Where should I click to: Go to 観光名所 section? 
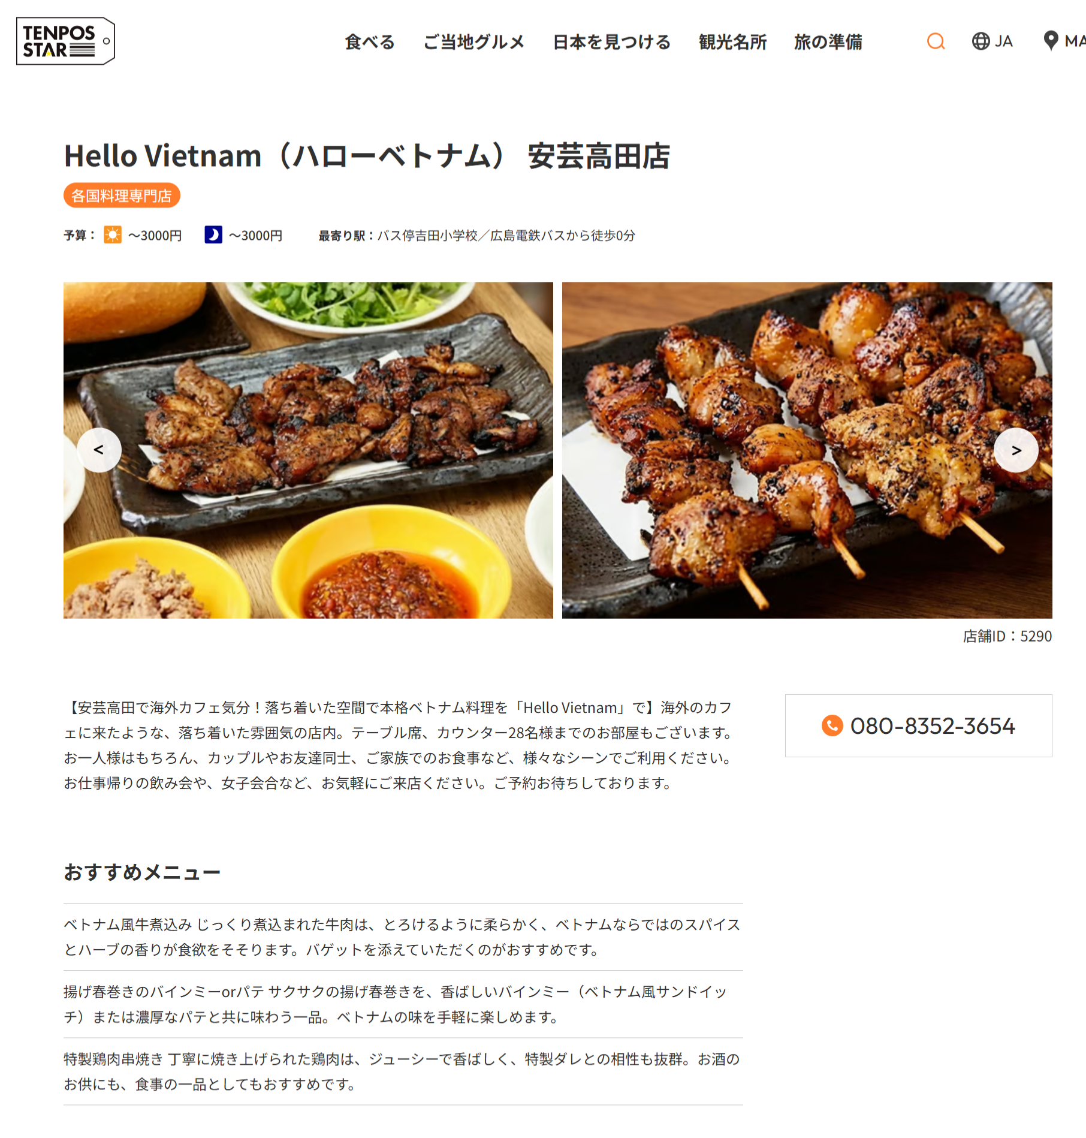(x=732, y=42)
